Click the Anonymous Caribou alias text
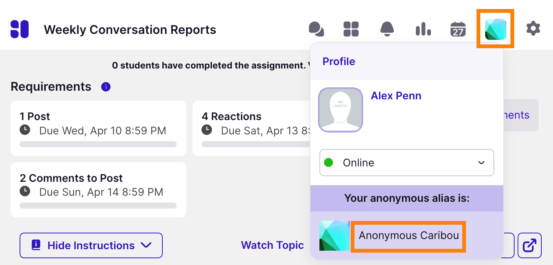Image resolution: width=553 pixels, height=265 pixels. 409,236
